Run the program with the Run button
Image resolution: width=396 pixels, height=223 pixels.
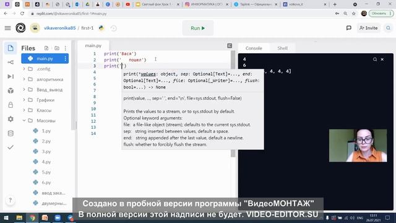click(x=198, y=28)
